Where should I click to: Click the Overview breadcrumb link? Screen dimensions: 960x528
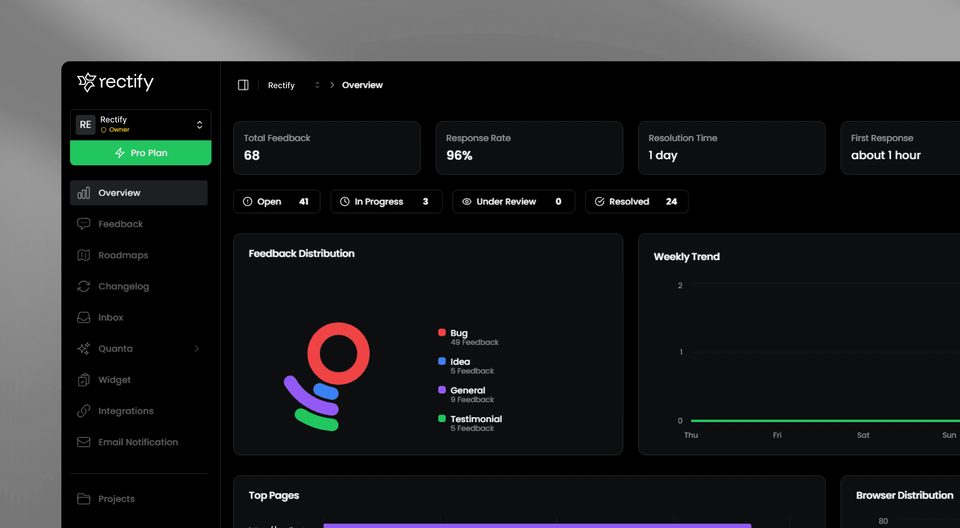coord(362,85)
